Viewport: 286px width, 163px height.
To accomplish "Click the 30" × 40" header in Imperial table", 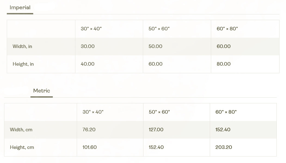I will pos(91,29).
